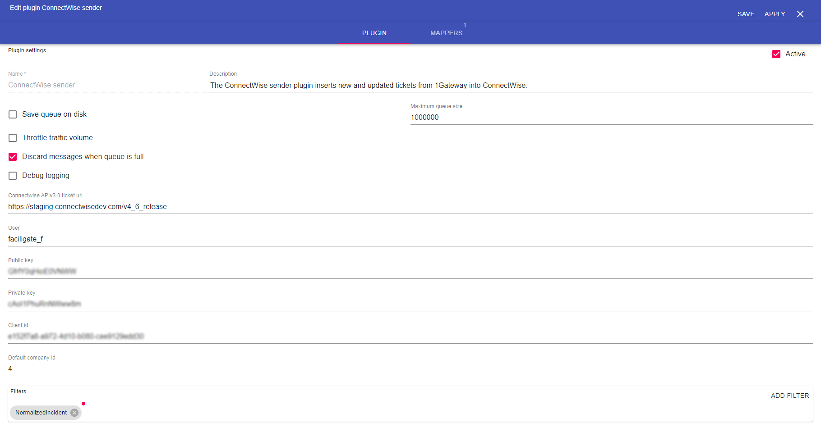
Task: Click Add Filter button
Action: (x=789, y=396)
